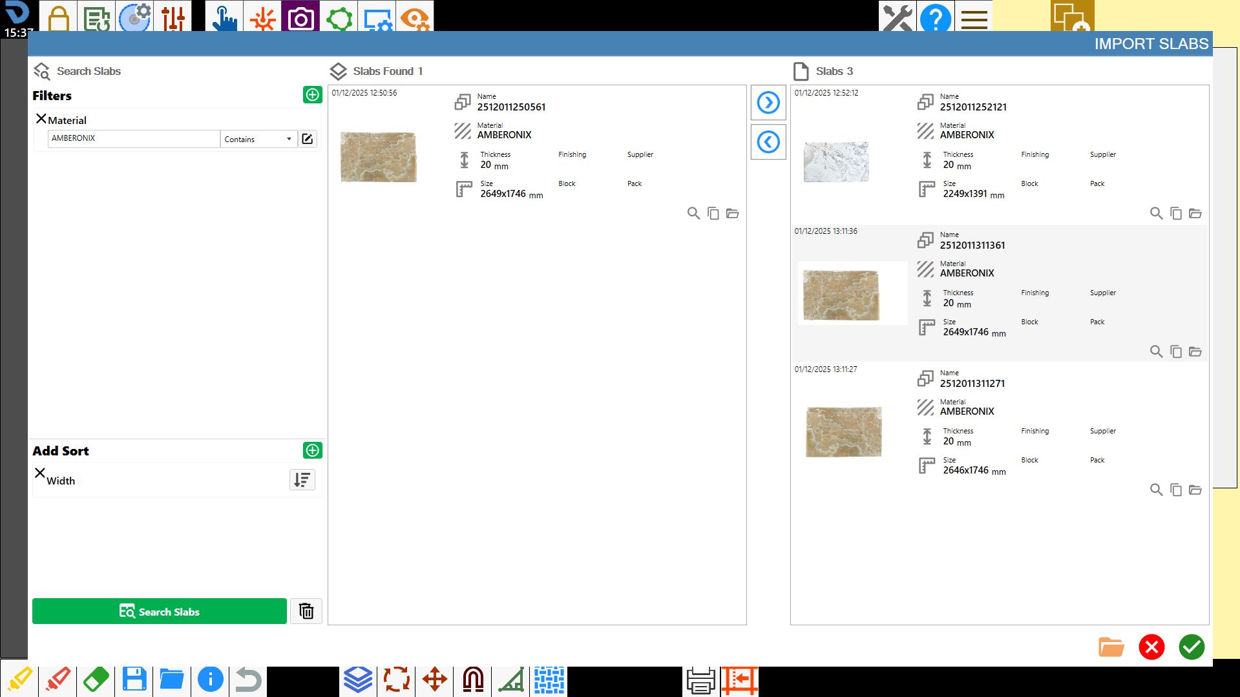The width and height of the screenshot is (1240, 697).
Task: Copy slab 2512011311361
Action: 1176,351
